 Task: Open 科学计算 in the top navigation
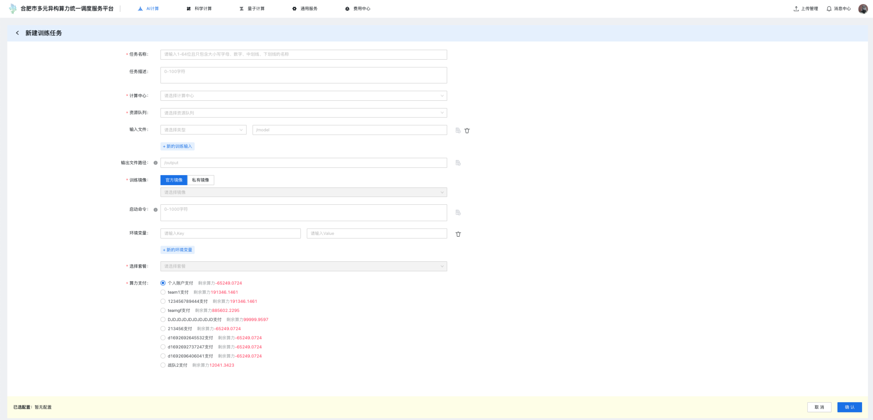click(x=199, y=9)
